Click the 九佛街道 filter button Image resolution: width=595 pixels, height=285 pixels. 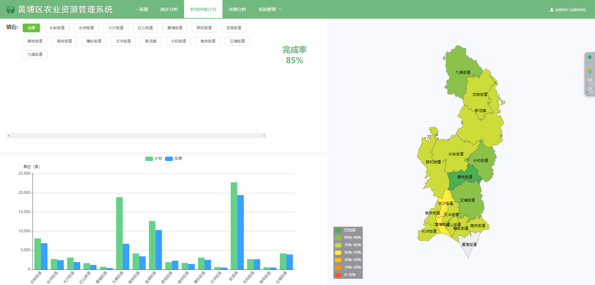click(35, 55)
